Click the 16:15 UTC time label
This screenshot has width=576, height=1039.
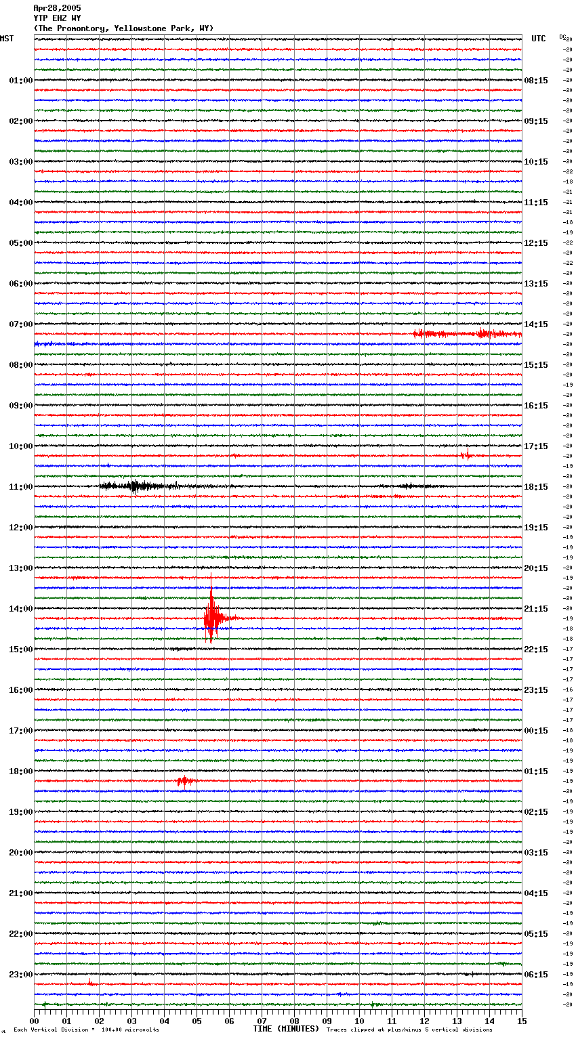(x=536, y=406)
